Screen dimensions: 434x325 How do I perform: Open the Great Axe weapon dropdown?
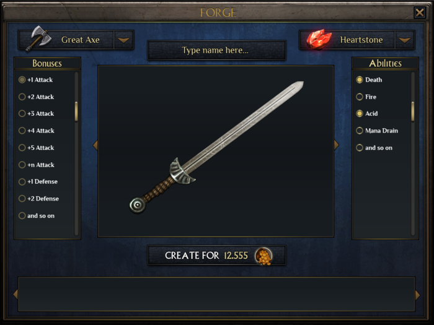123,40
